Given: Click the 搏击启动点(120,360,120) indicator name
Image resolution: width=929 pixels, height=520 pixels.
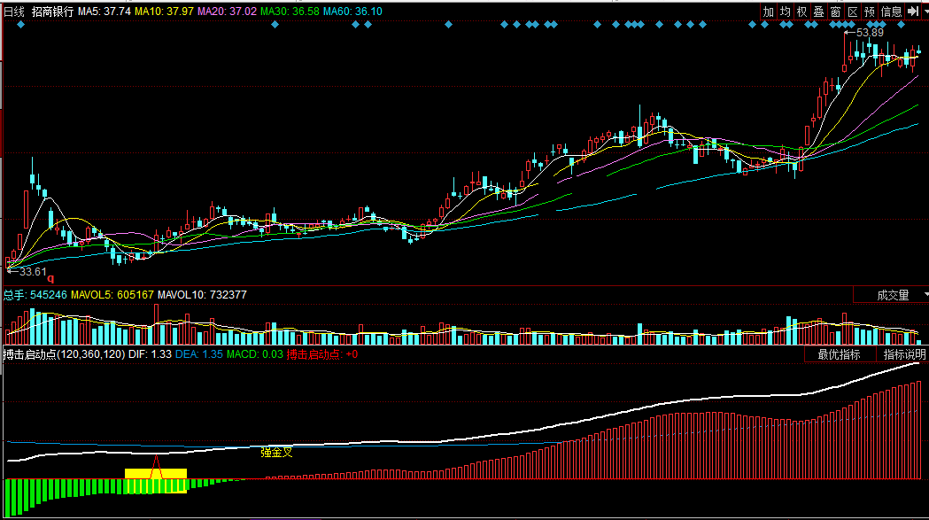Looking at the screenshot, I should [x=64, y=354].
